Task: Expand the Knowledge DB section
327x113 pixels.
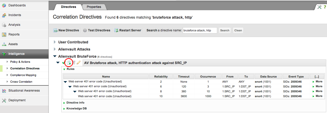Action: [64, 109]
